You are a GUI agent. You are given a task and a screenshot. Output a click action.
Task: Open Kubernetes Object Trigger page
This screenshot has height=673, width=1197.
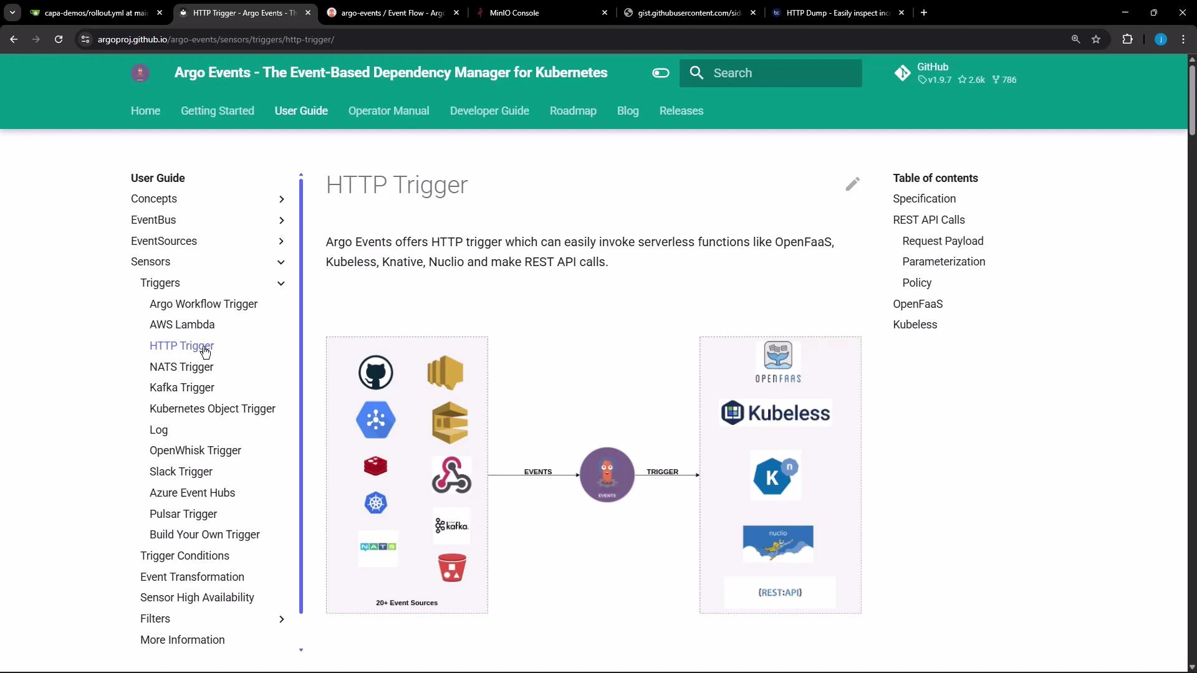click(213, 409)
